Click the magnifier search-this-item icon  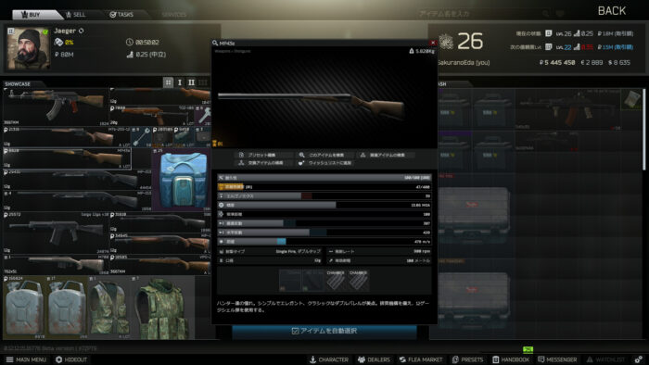tap(301, 155)
